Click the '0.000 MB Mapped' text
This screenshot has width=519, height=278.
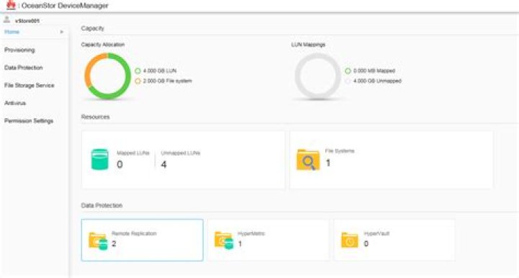click(374, 71)
